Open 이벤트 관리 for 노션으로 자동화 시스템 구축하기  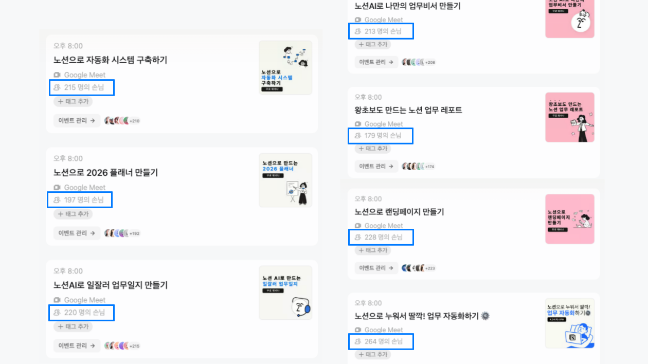pos(77,121)
